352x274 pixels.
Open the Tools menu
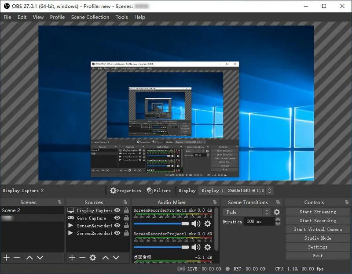[x=121, y=17]
